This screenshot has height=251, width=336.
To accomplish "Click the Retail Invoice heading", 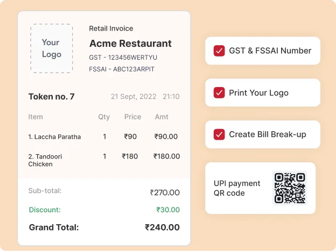I will [111, 28].
